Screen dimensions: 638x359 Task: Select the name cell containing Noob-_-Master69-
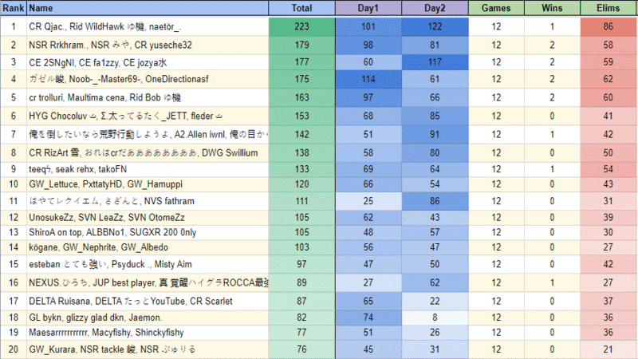tap(148, 79)
